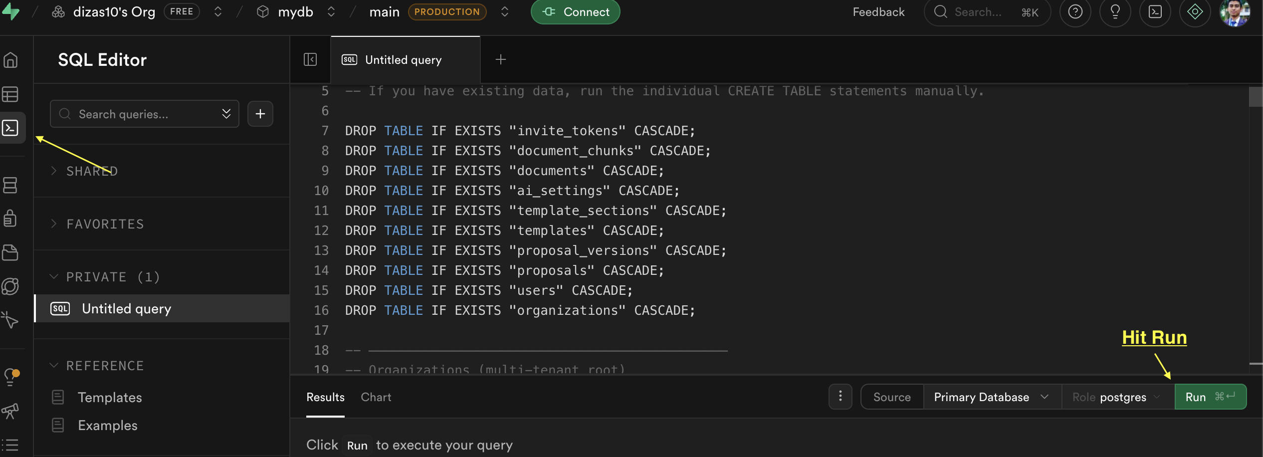Open the search queries sort/filter dropdown
1263x457 pixels.
coord(226,114)
